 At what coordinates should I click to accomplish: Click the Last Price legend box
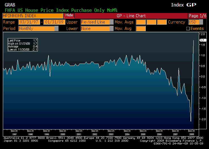click(x=22, y=45)
